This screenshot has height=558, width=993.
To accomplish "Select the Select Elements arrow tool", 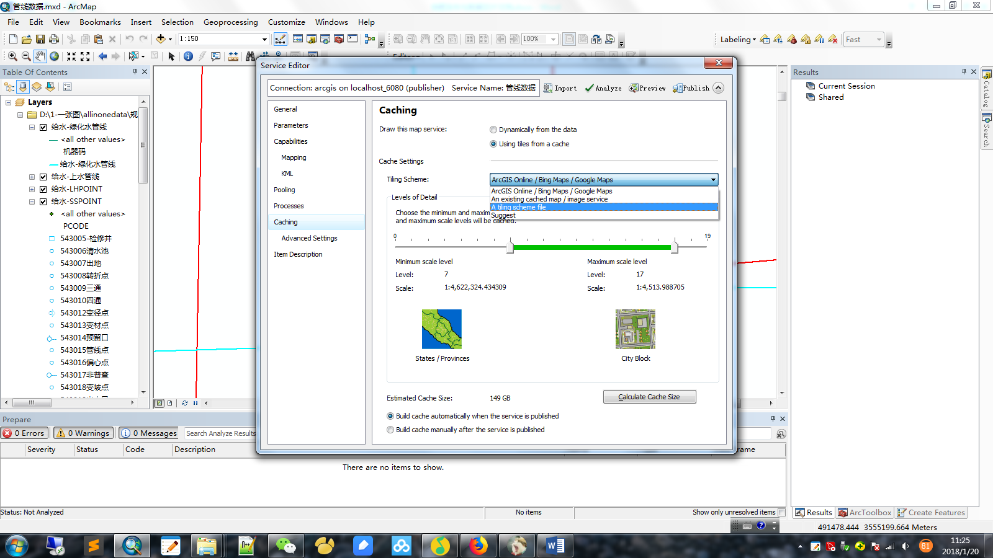I will click(x=171, y=56).
